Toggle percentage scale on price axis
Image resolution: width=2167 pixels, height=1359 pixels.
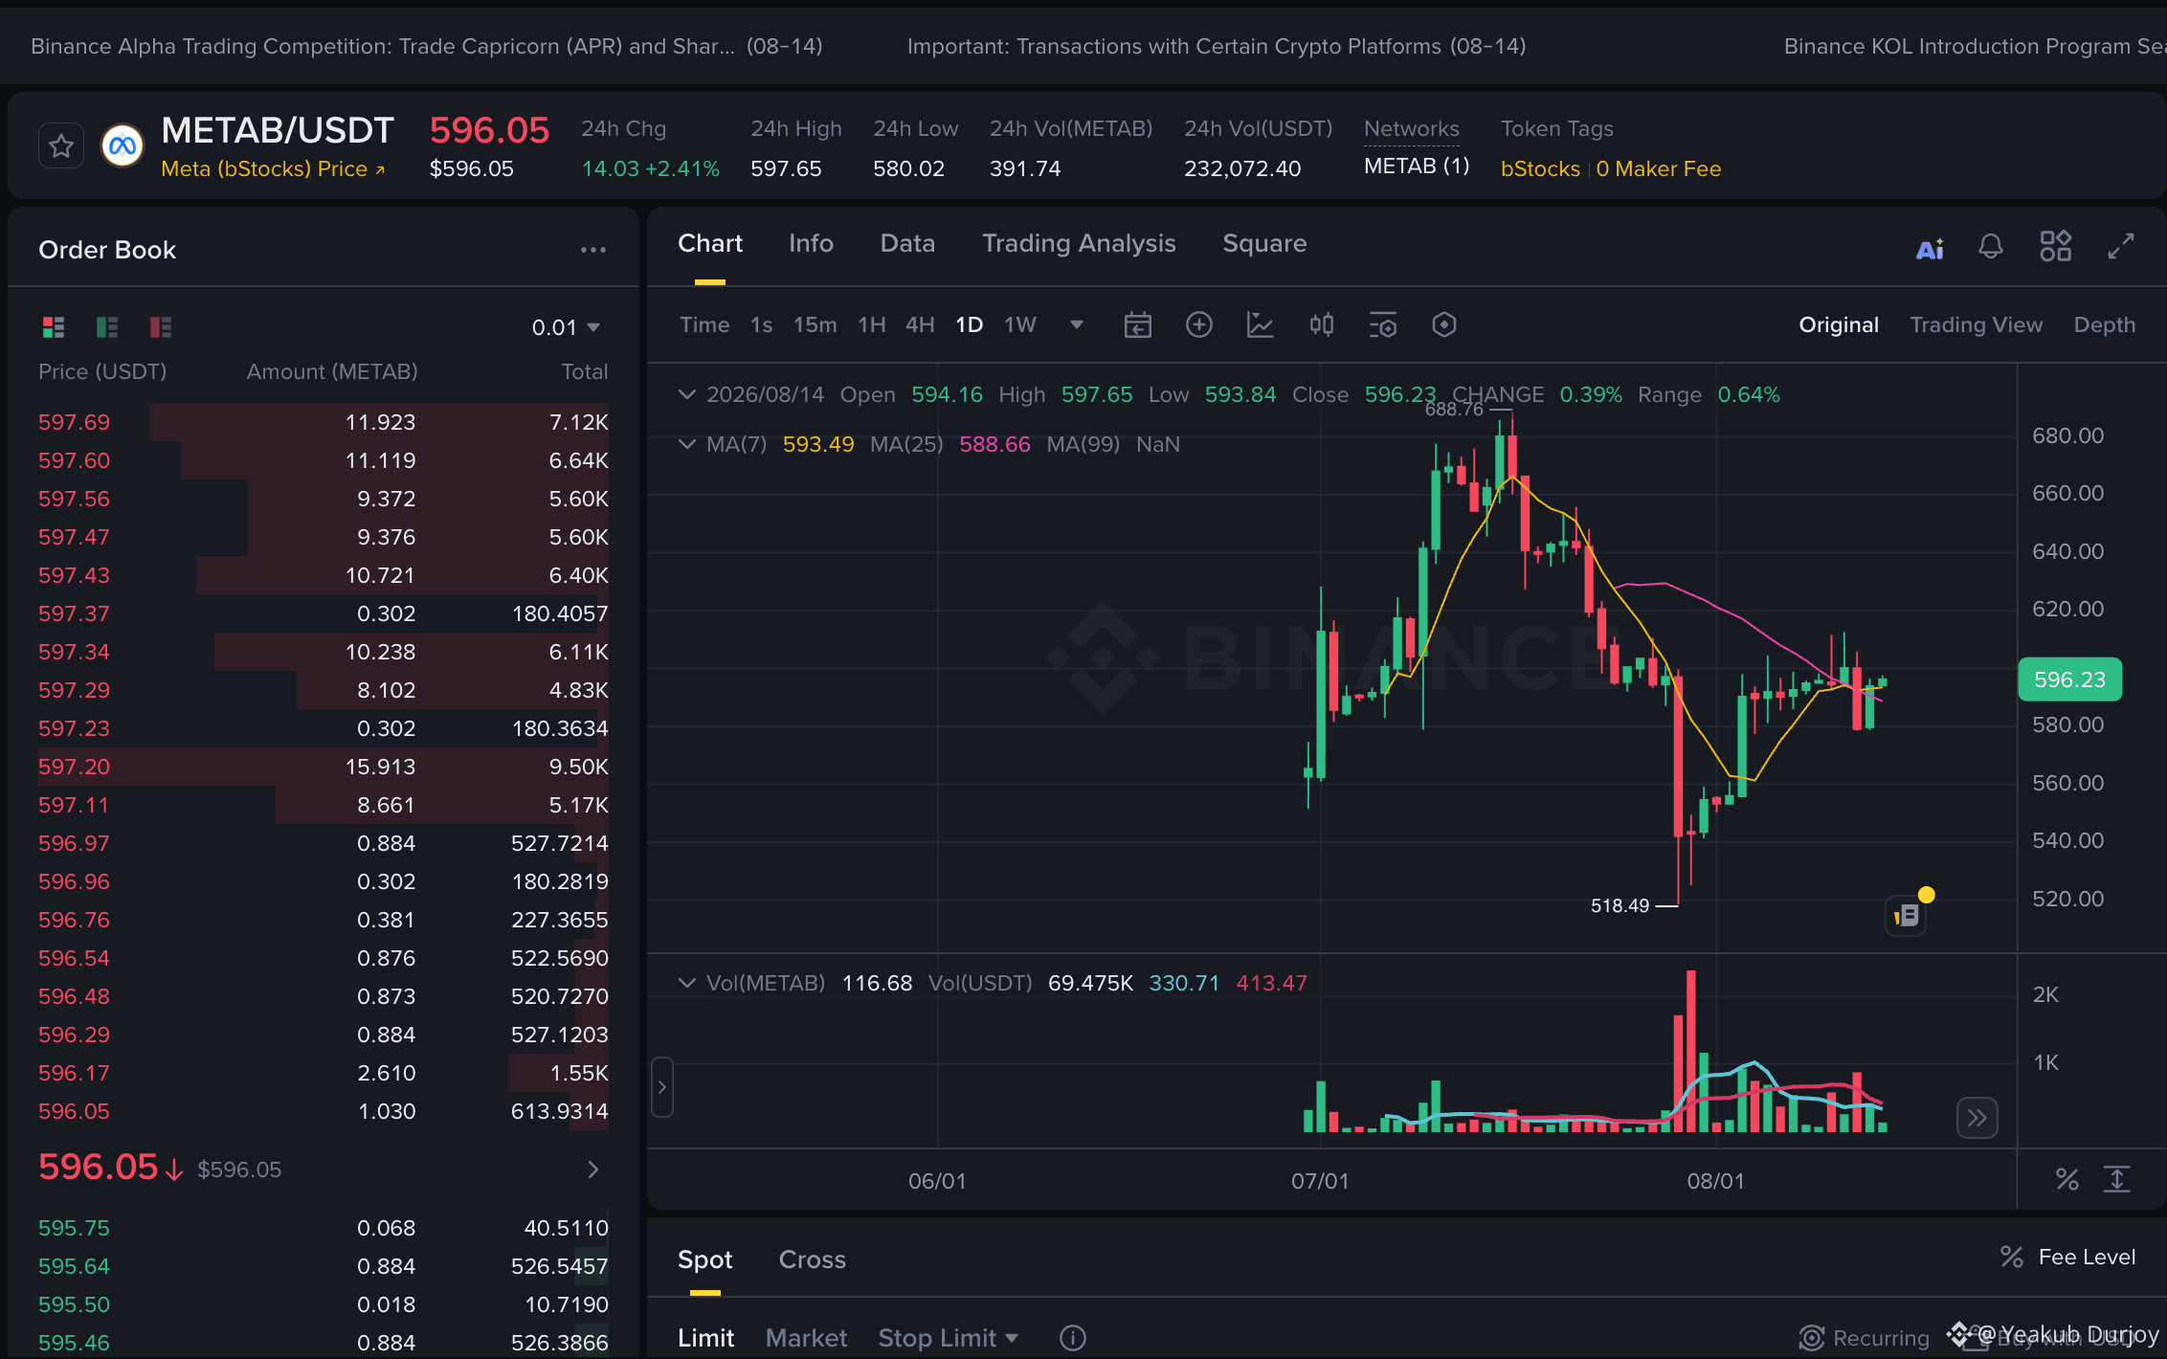(2067, 1180)
